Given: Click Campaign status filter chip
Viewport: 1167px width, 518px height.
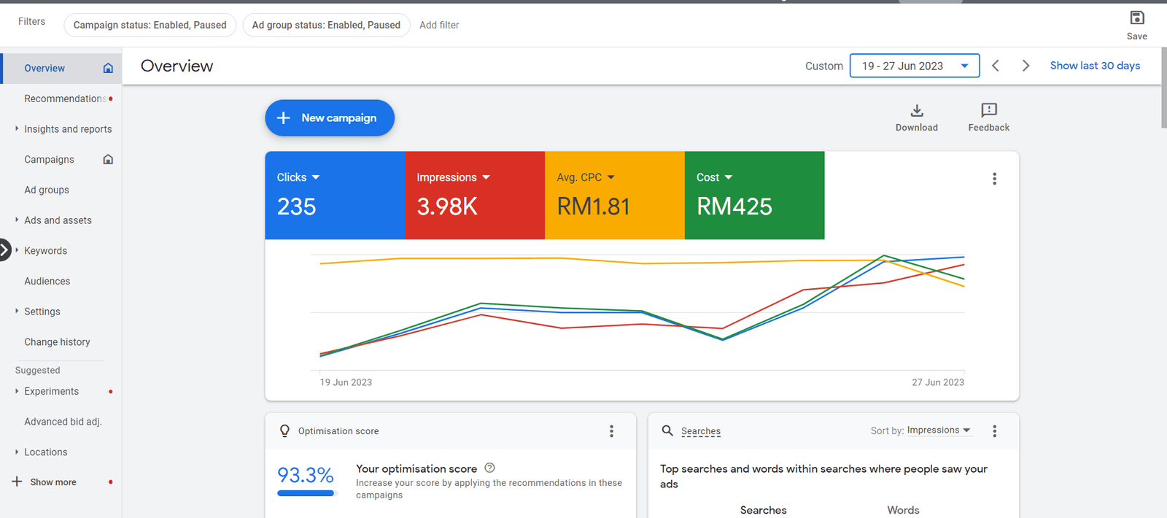Looking at the screenshot, I should click(x=150, y=25).
